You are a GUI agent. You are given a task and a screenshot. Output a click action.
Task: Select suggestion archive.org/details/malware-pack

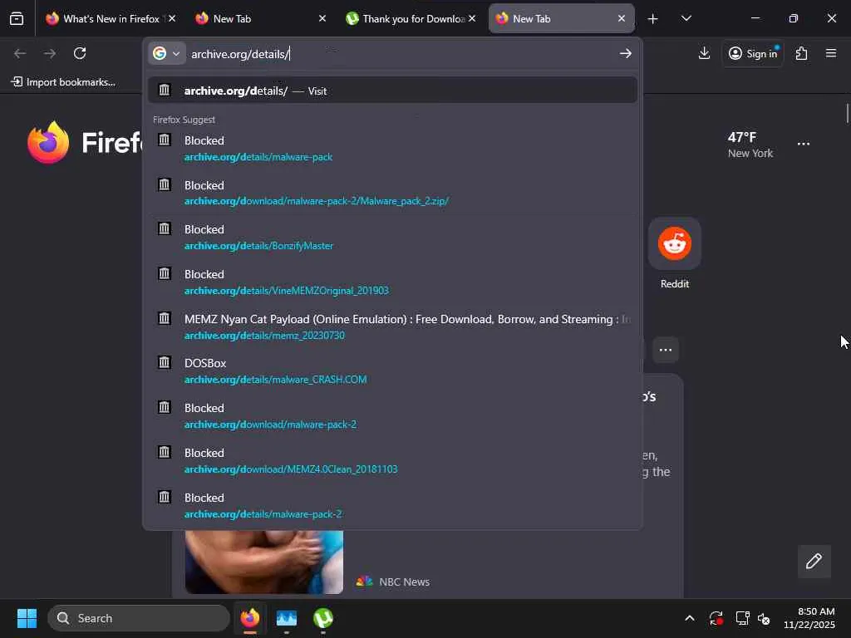click(x=392, y=148)
